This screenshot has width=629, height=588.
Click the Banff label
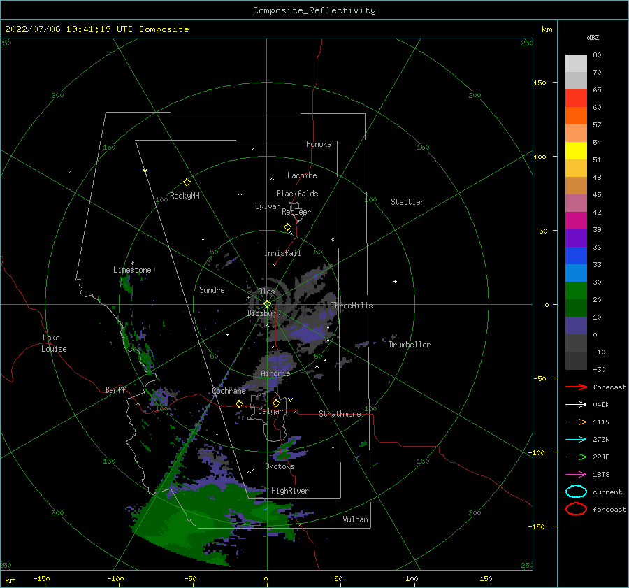point(115,389)
